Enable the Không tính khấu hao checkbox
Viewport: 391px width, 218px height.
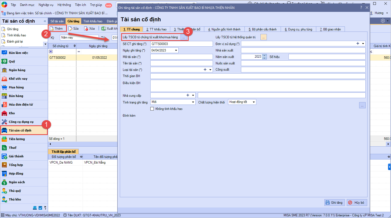(x=152, y=109)
